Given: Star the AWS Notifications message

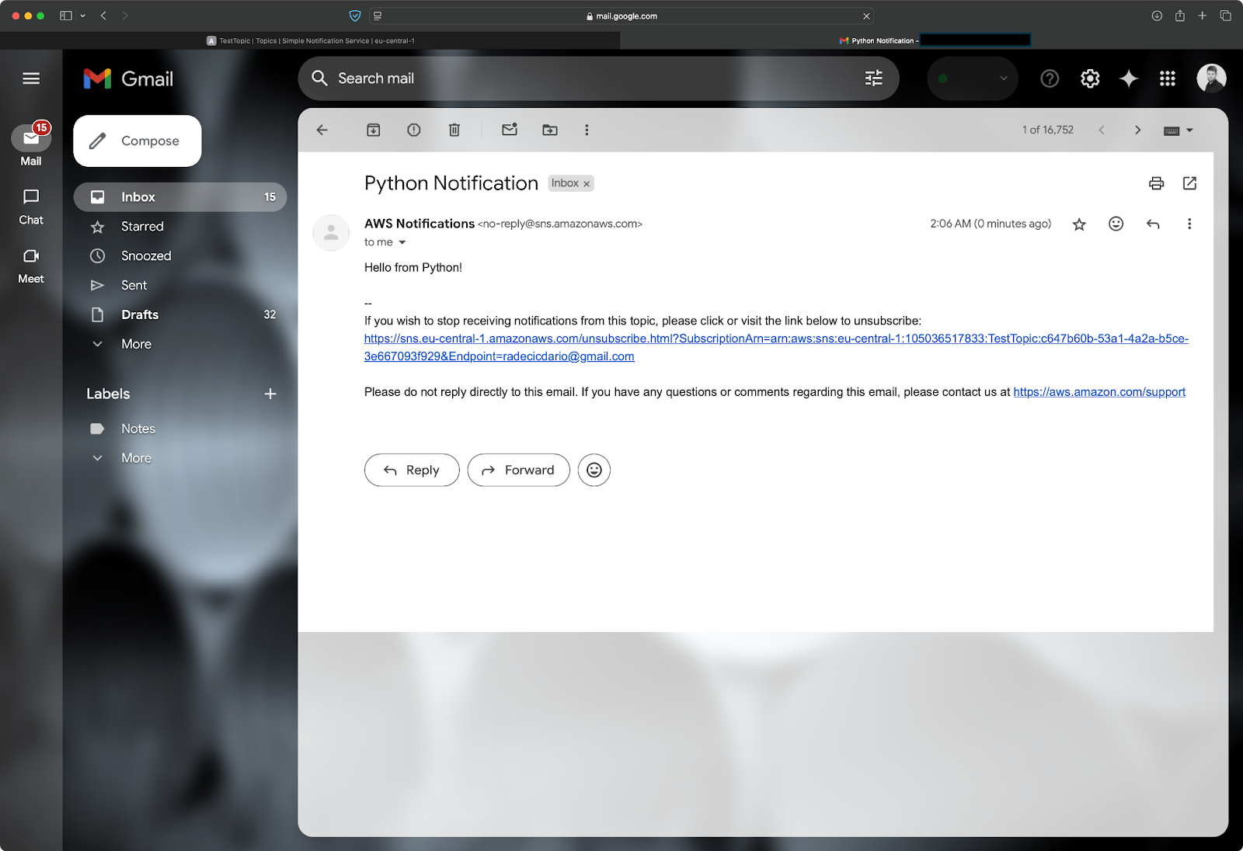Looking at the screenshot, I should [1079, 224].
